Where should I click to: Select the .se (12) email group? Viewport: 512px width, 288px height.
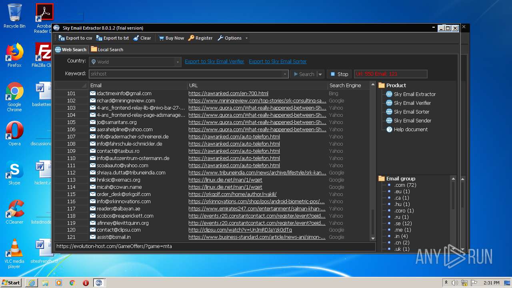coord(403,223)
